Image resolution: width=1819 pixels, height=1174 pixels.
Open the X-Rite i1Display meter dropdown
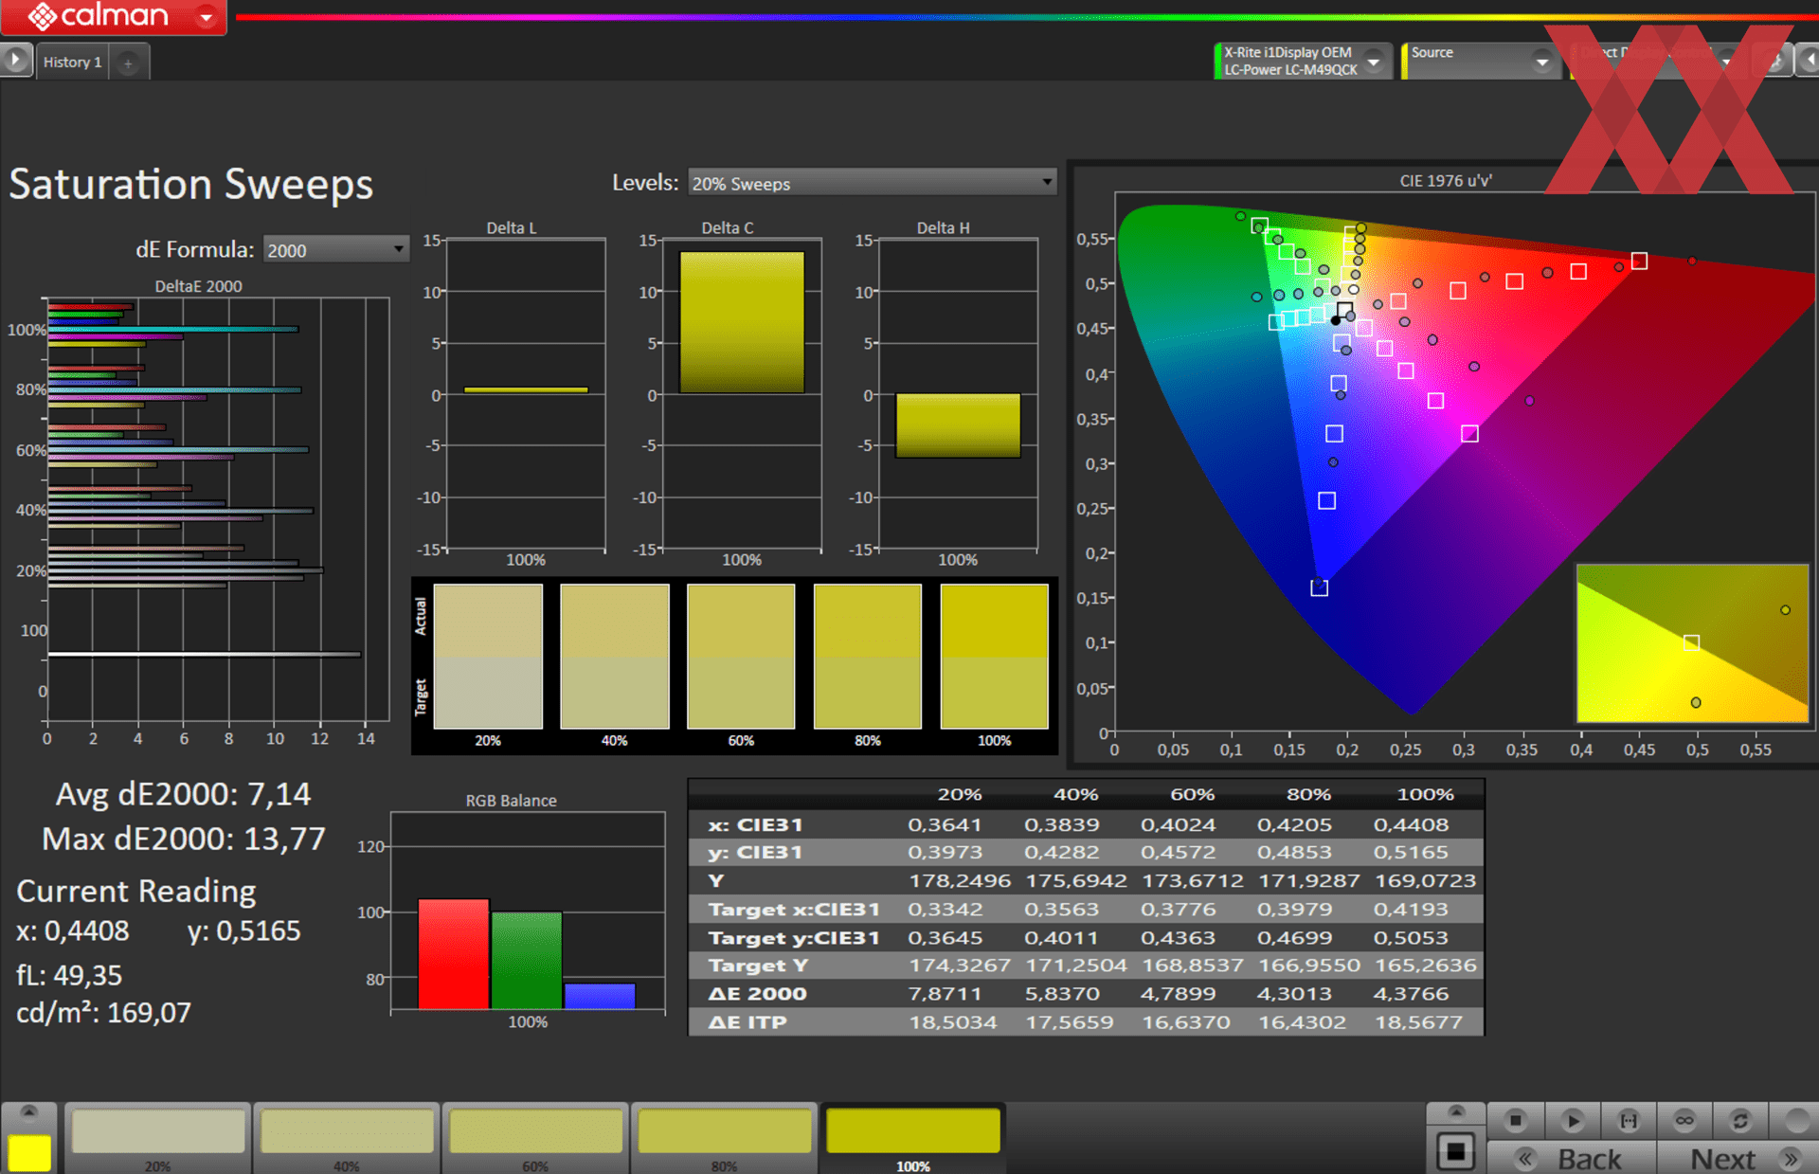[1374, 62]
